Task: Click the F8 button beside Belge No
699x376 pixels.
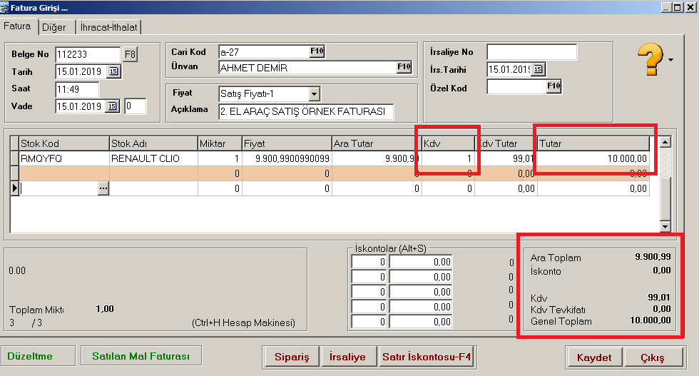Action: click(129, 54)
